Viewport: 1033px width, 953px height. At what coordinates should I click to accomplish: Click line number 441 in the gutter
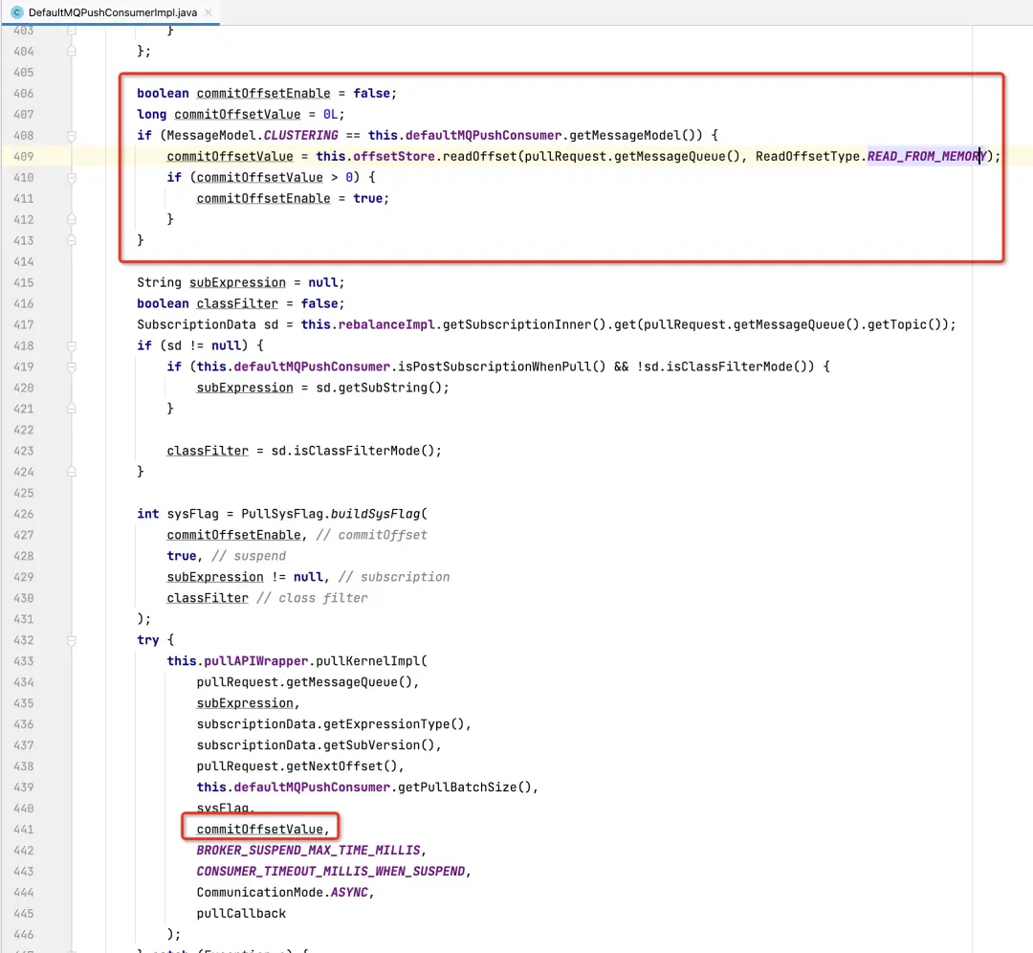(24, 830)
